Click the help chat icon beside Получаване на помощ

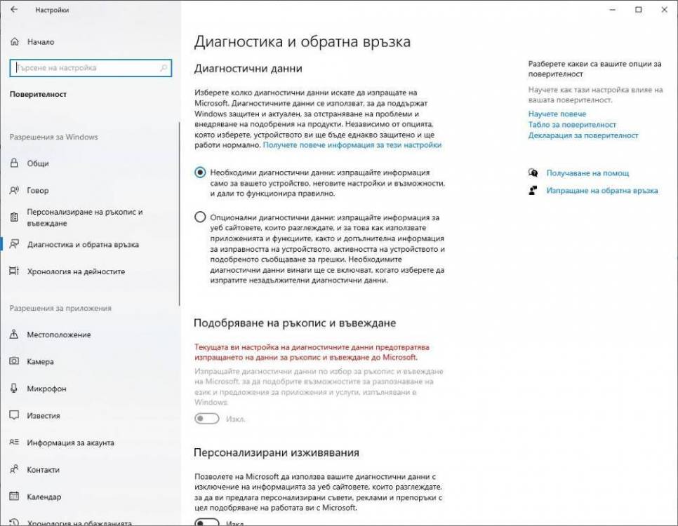point(533,173)
